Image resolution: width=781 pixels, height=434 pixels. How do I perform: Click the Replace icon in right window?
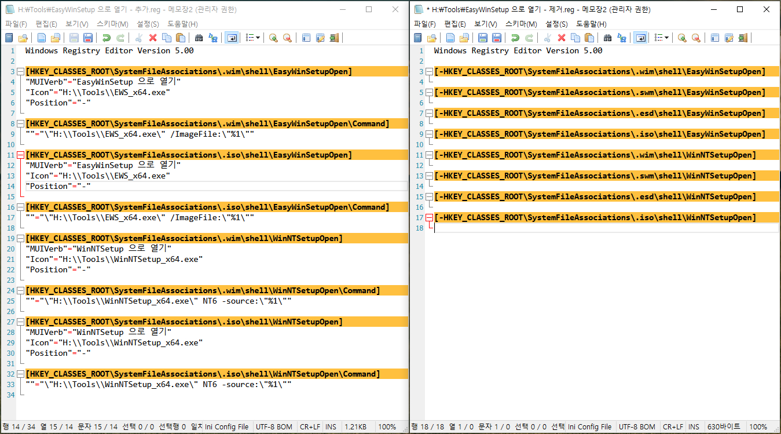pos(622,38)
